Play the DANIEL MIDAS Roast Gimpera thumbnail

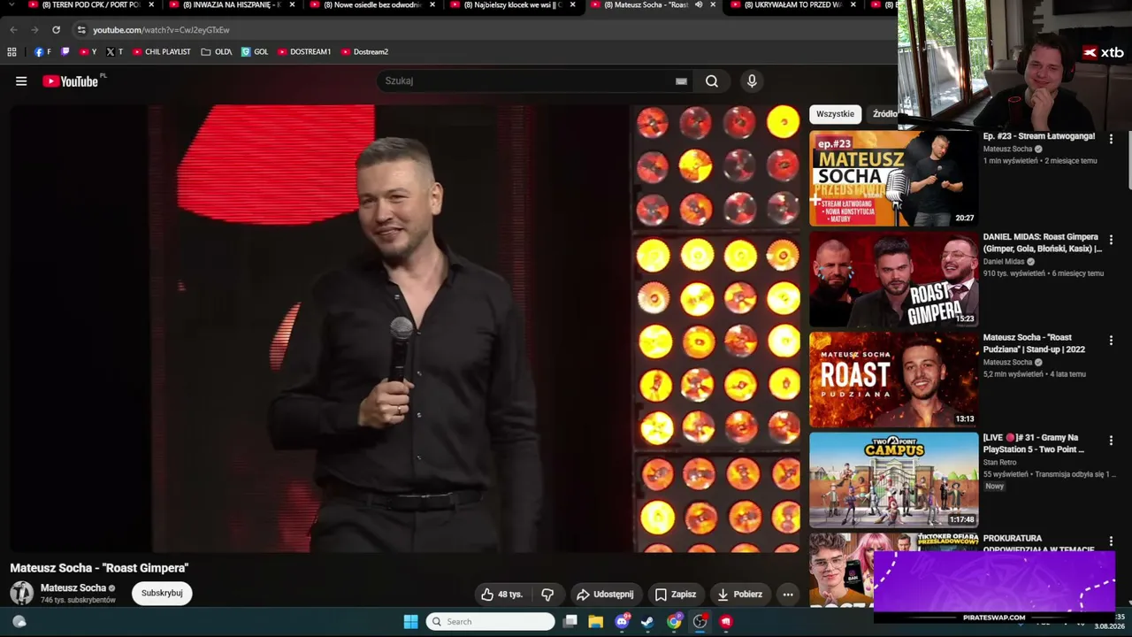point(893,280)
